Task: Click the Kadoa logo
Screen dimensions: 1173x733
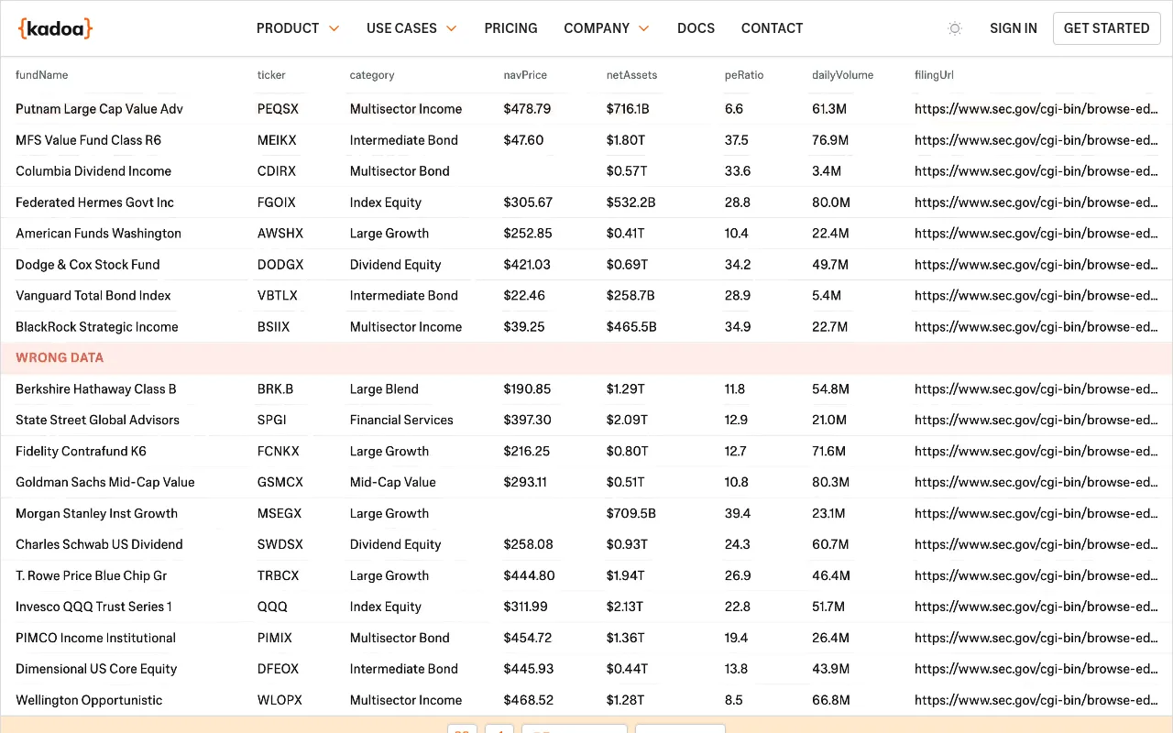Action: (55, 28)
